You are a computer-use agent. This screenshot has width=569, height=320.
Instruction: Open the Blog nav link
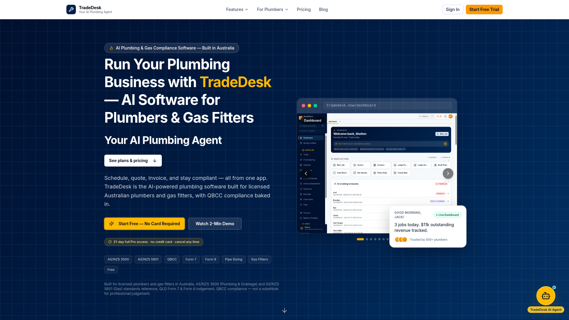[323, 9]
